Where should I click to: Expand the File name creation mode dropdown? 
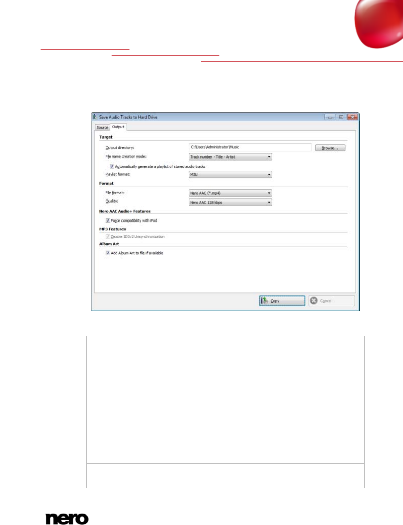[230, 157]
